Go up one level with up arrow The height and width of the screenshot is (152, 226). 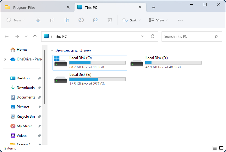coord(35,37)
